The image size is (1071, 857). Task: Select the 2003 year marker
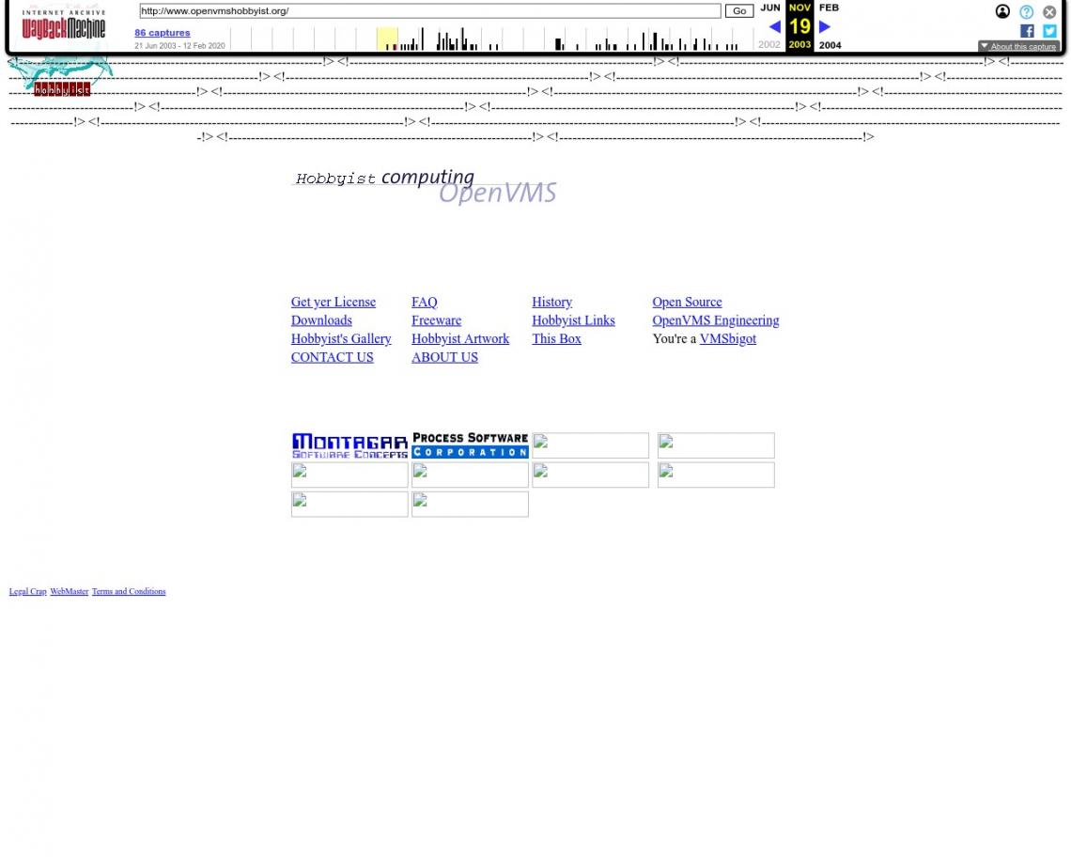pos(799,44)
